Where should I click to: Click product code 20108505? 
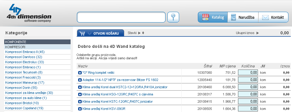pyautogui.click(x=205, y=109)
